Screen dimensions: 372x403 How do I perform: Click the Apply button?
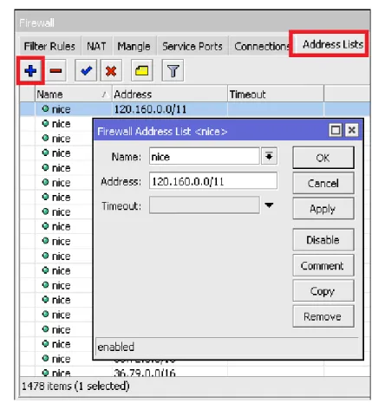(323, 209)
